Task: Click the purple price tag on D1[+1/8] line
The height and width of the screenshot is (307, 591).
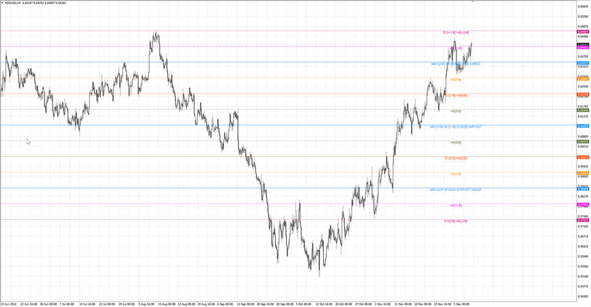Action: 582,32
